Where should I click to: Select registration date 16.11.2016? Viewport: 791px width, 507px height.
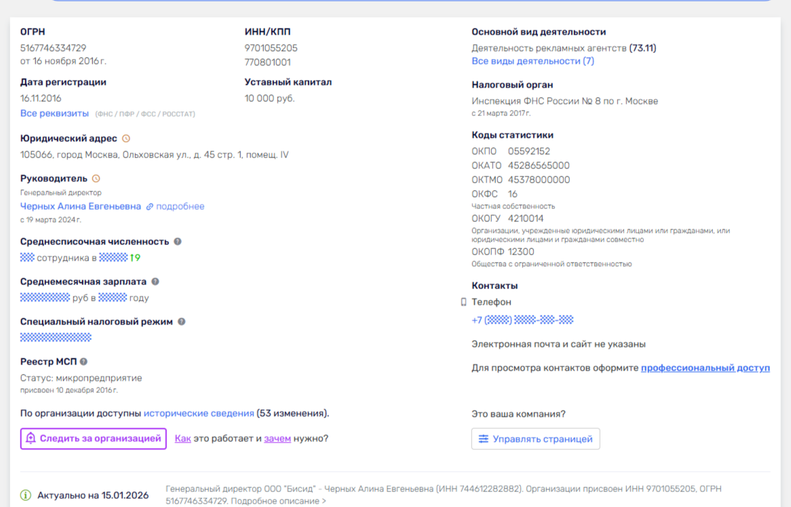41,98
